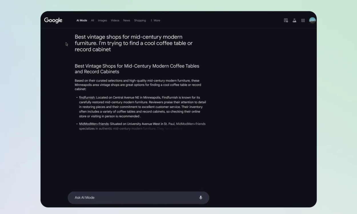
Task: Select the All search results tab
Action: tap(92, 20)
